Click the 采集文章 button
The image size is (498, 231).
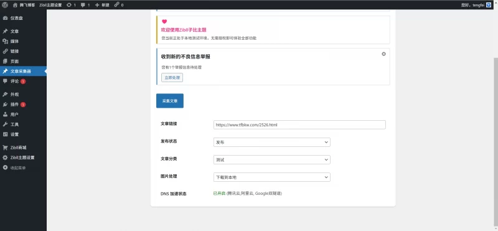pyautogui.click(x=169, y=101)
